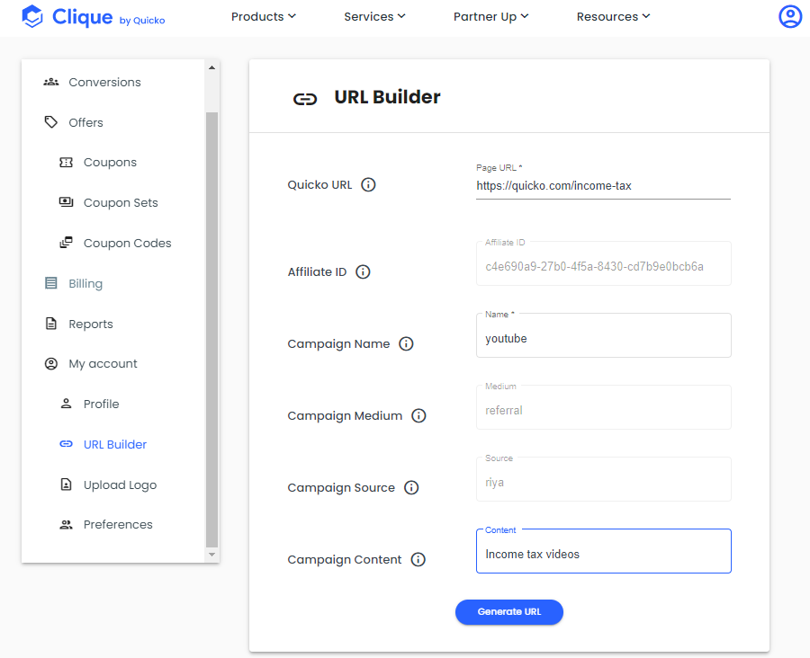This screenshot has height=658, width=810.
Task: Select URL Builder in sidebar
Action: click(113, 444)
